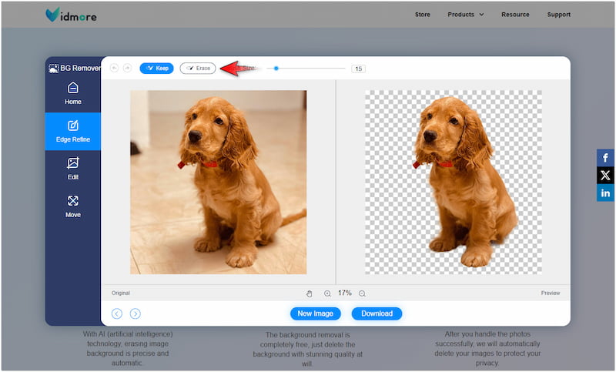Image resolution: width=616 pixels, height=372 pixels.
Task: Click the brush size slider handle
Action: 276,69
